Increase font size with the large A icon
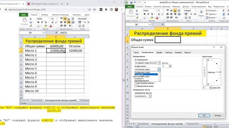Image resolution: width=229 pixels, height=128 pixels. (x=159, y=14)
